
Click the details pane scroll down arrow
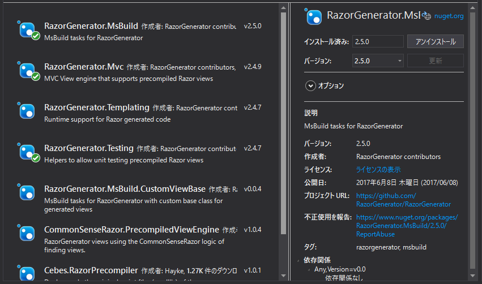pyautogui.click(x=473, y=276)
